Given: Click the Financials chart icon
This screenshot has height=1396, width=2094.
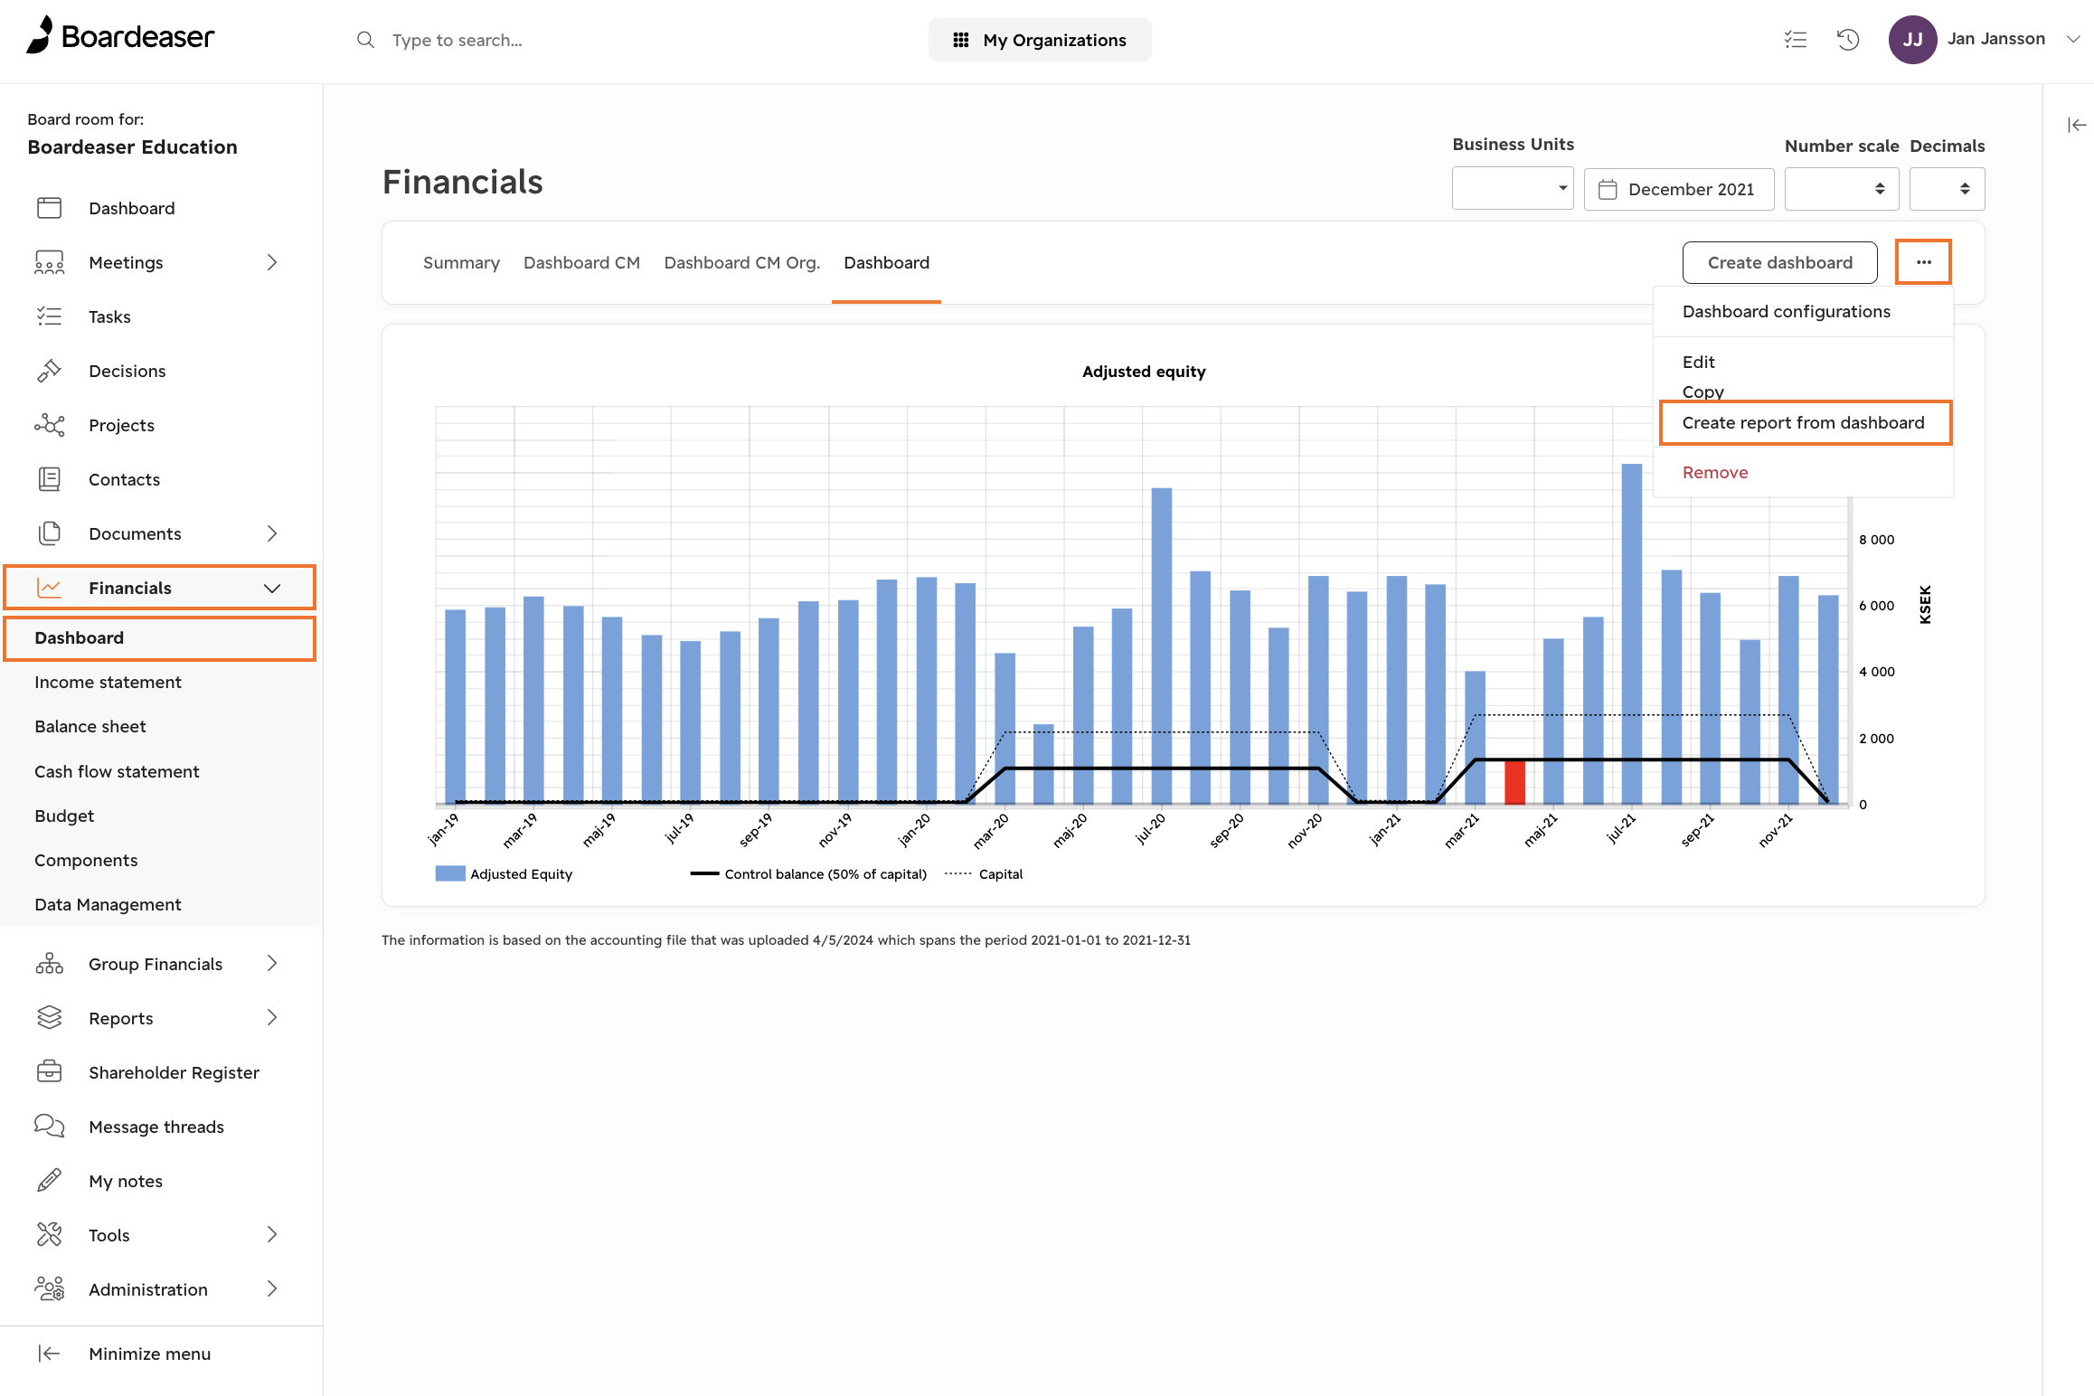Looking at the screenshot, I should click(x=49, y=588).
